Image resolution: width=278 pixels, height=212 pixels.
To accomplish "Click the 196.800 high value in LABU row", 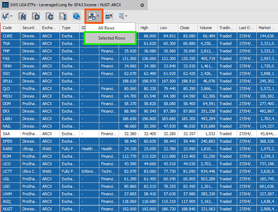I will (148, 119).
